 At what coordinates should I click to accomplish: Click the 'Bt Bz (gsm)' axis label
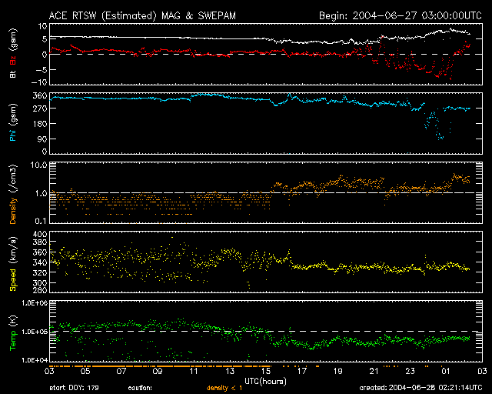[x=13, y=53]
